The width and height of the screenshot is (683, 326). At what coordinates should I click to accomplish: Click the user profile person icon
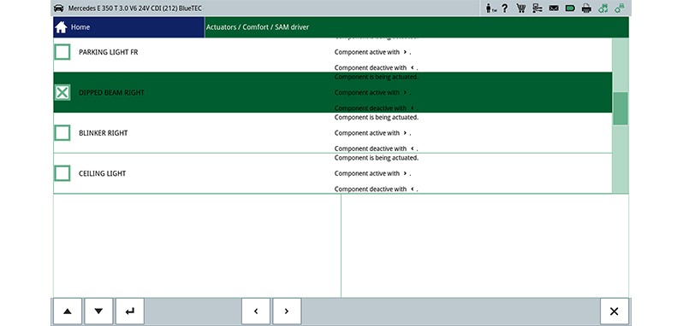coord(490,8)
